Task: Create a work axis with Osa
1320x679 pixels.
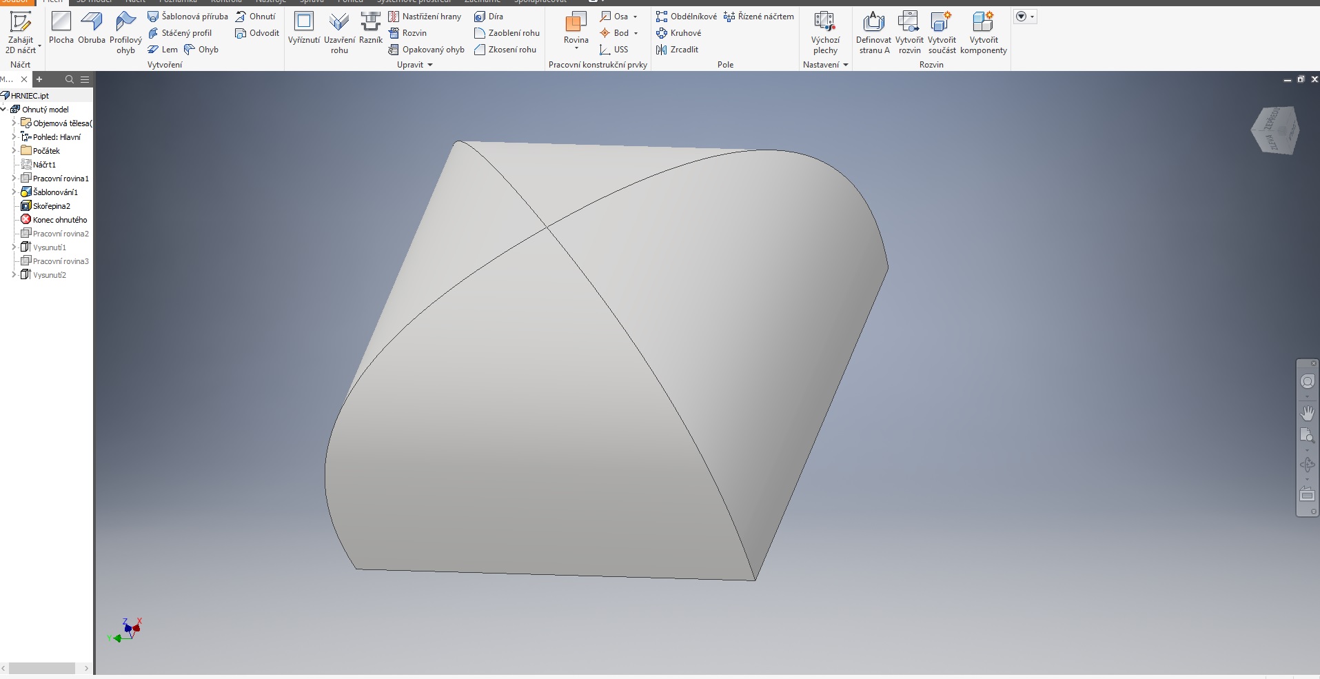Action: tap(613, 17)
